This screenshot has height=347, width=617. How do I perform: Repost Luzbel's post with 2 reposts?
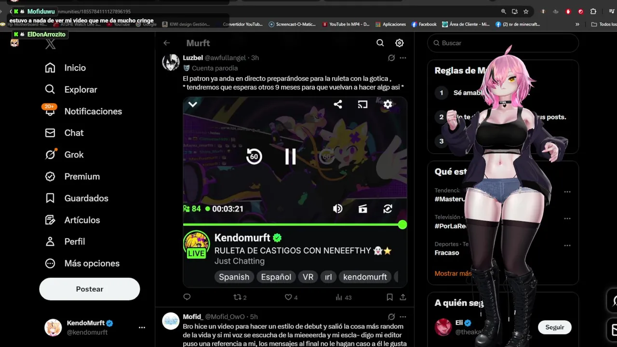pyautogui.click(x=240, y=297)
